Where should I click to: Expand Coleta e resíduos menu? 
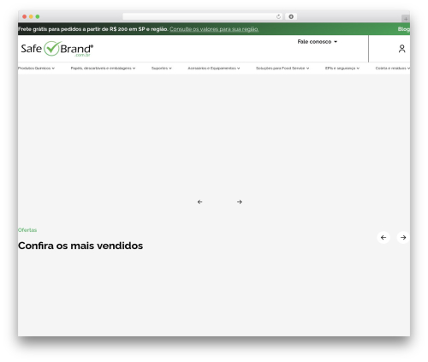coord(393,68)
